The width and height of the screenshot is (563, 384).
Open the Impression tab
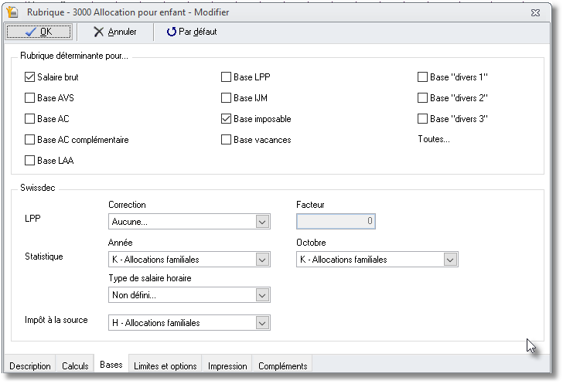227,366
